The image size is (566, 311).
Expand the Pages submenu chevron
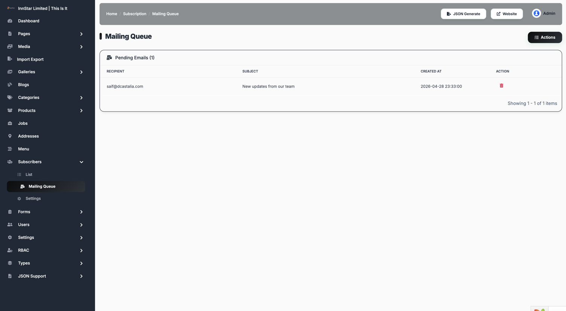(81, 34)
